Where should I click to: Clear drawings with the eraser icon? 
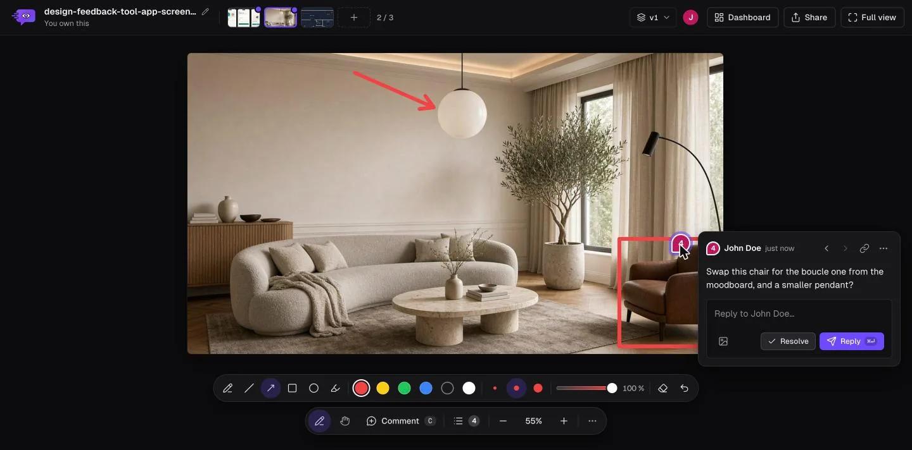662,388
